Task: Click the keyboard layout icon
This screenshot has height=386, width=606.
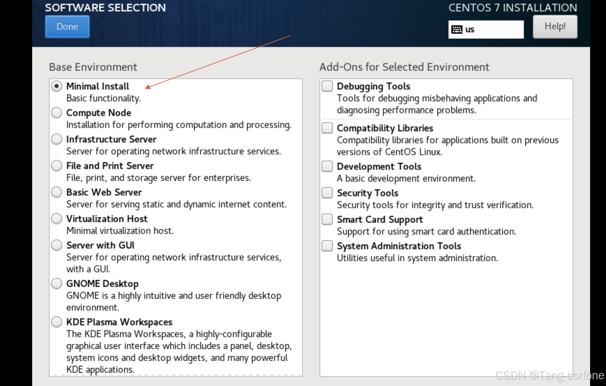Action: 457,29
